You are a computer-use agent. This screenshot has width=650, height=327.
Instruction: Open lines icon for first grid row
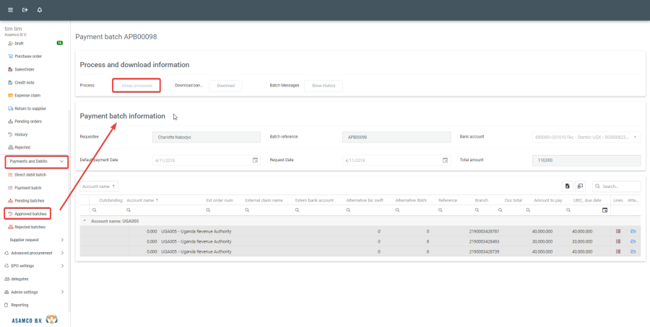tap(618, 231)
